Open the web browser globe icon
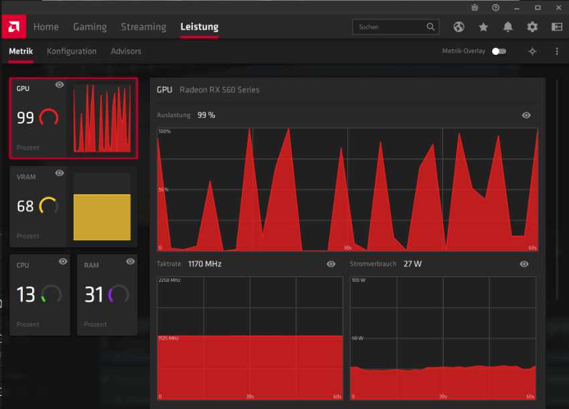569x409 pixels. click(459, 27)
